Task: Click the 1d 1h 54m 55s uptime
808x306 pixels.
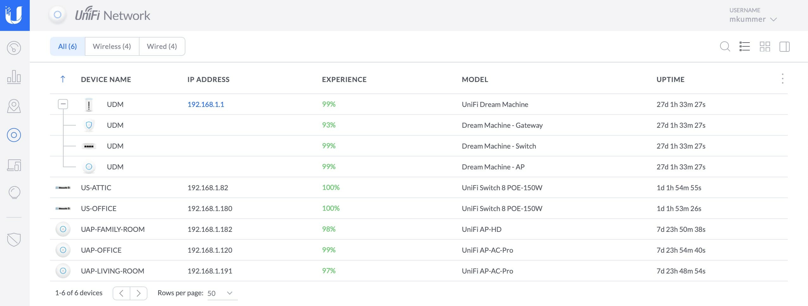Action: [x=679, y=188]
